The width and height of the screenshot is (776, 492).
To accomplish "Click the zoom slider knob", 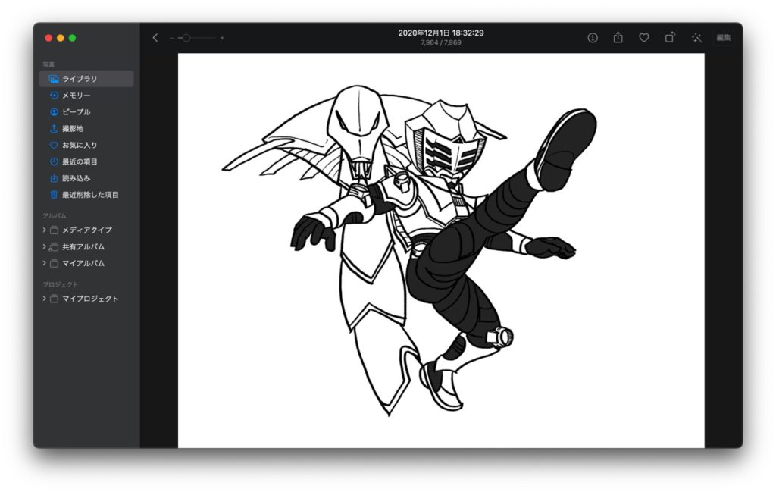I will [186, 38].
